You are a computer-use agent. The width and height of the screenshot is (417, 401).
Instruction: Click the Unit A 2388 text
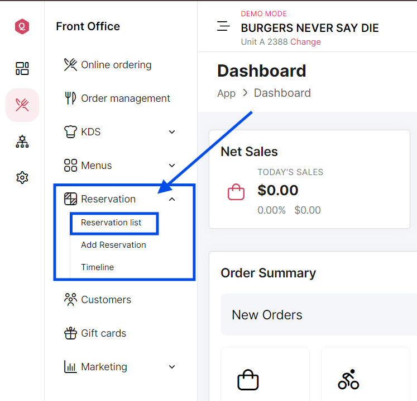point(264,42)
